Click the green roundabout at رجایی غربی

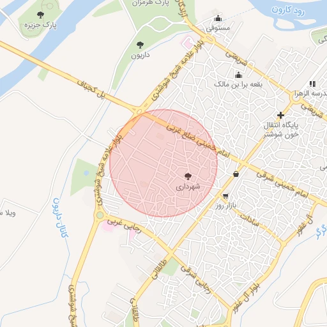point(100,215)
